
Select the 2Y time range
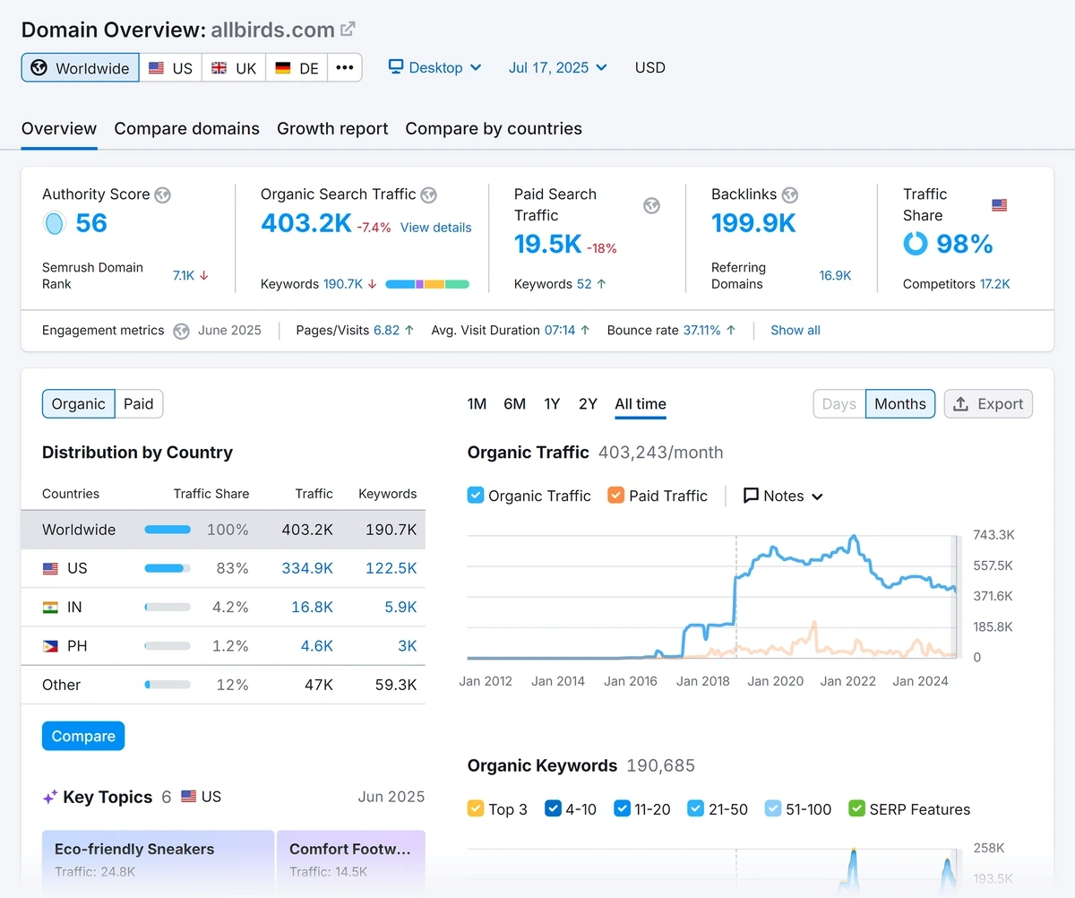(x=588, y=404)
